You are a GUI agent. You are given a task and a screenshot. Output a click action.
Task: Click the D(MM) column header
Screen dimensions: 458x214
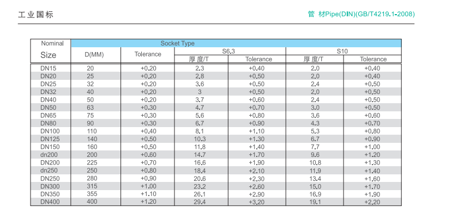click(95, 54)
